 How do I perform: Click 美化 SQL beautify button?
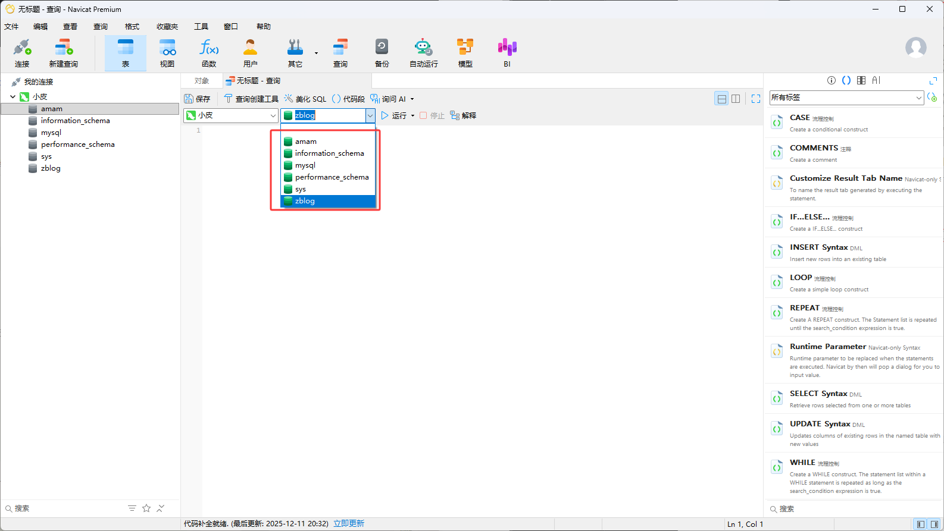[305, 99]
